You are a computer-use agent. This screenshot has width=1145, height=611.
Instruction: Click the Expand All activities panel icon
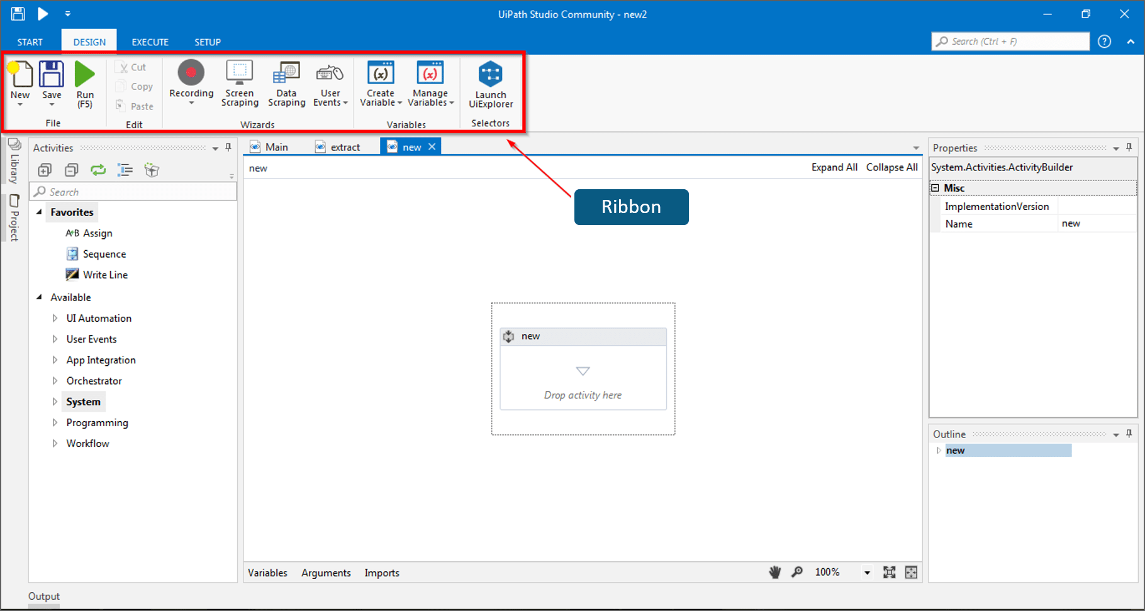point(45,170)
